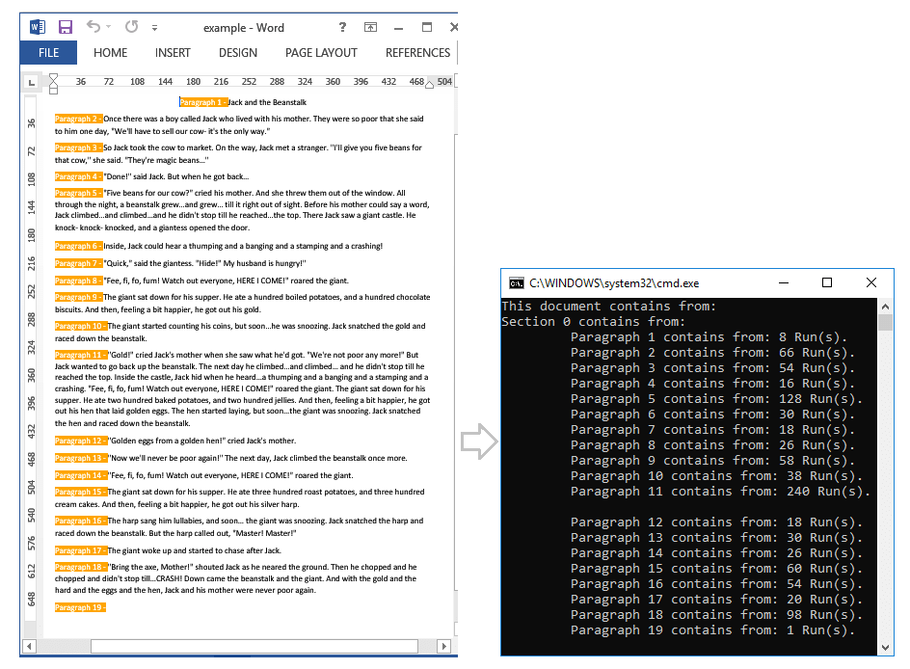Click the tab selector at ruler corner
Image resolution: width=910 pixels, height=669 pixels.
(31, 83)
